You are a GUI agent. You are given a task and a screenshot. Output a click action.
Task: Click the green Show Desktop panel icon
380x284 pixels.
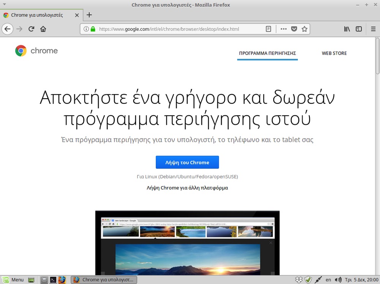[31, 280]
